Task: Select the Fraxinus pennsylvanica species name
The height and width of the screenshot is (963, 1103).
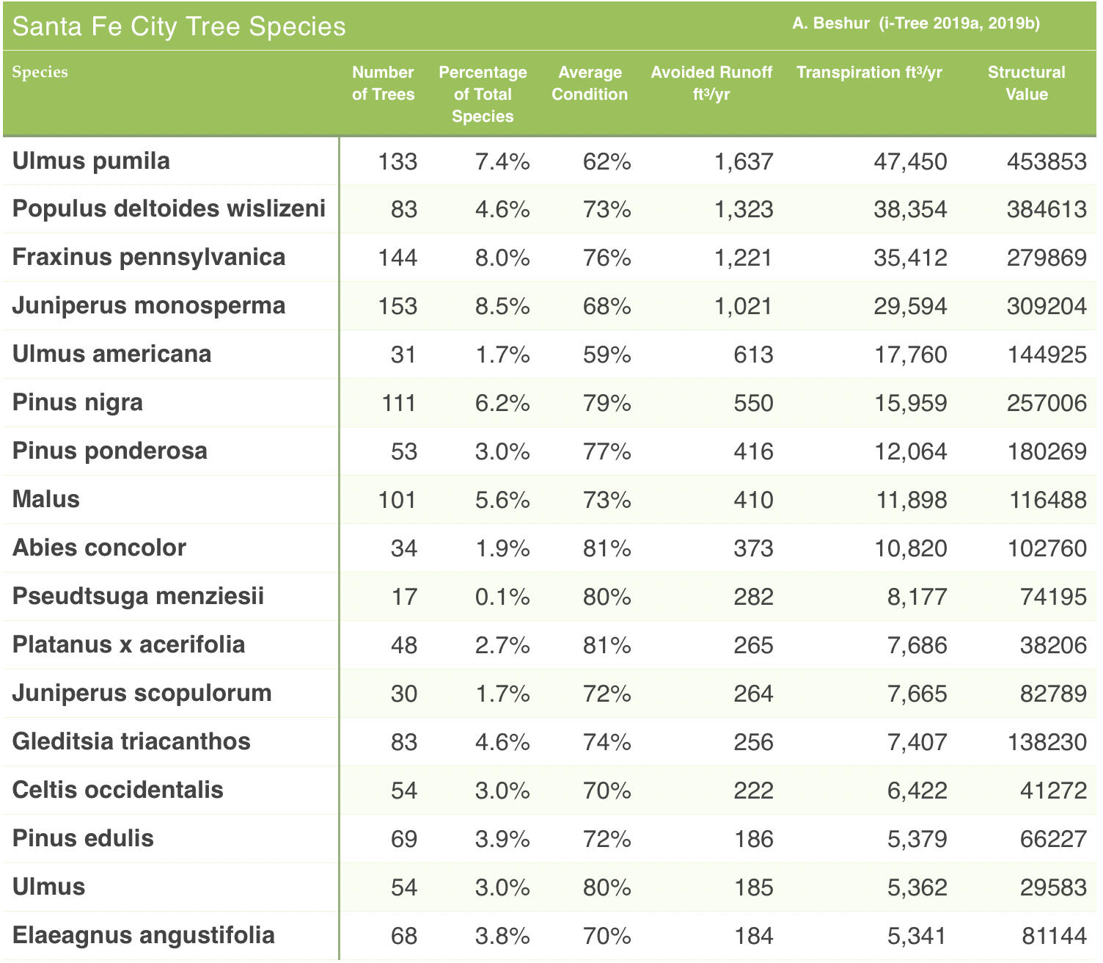Action: pyautogui.click(x=149, y=258)
